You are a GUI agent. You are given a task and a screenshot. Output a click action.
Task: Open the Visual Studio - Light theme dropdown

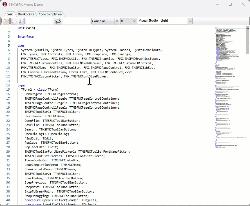(x=190, y=21)
